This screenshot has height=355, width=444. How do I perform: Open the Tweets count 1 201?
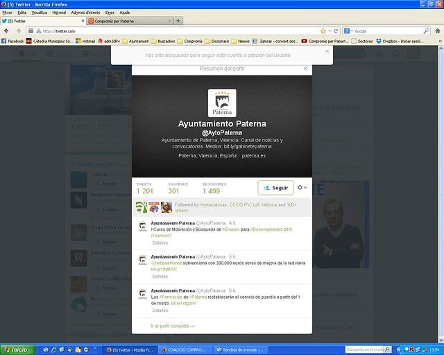click(145, 188)
